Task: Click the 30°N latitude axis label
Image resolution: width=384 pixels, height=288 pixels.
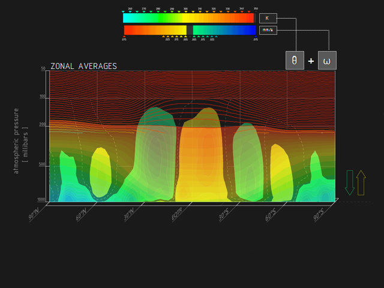Action: 129,214
